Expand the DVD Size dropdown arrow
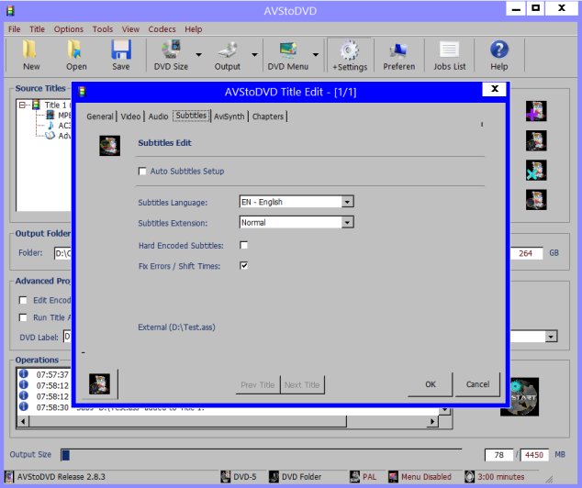The width and height of the screenshot is (582, 488). 199,55
